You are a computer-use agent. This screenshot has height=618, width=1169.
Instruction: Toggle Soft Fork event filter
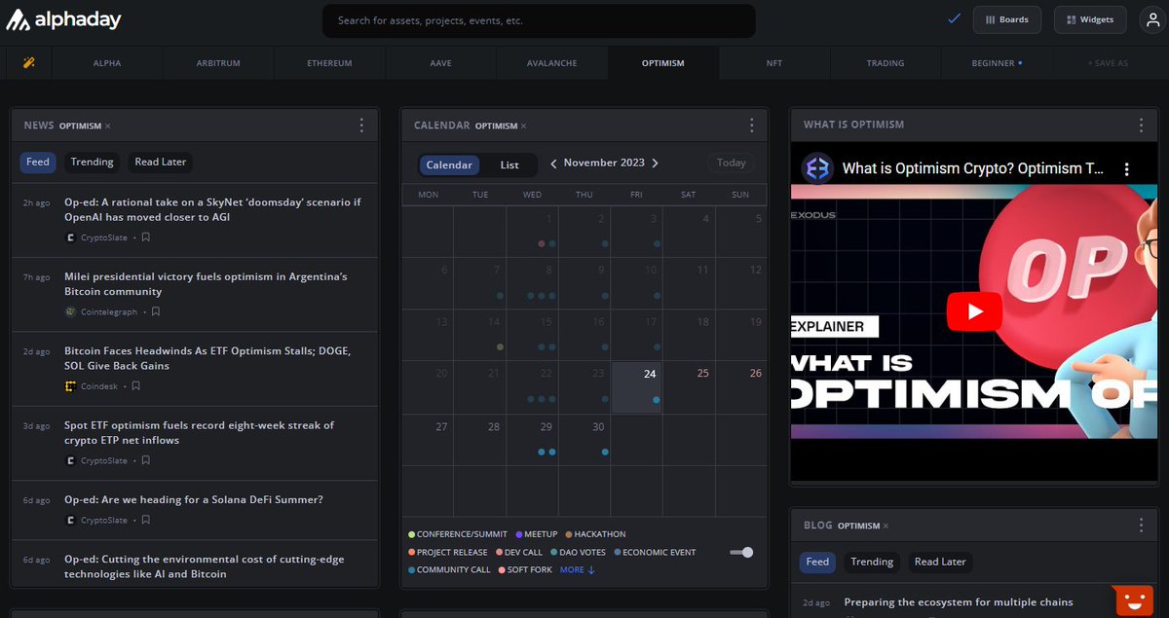[x=525, y=570]
